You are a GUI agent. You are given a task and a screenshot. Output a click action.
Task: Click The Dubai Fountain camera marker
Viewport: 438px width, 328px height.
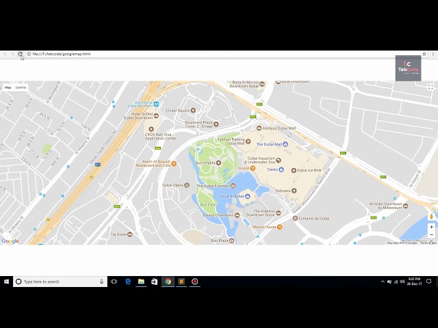tap(233, 186)
